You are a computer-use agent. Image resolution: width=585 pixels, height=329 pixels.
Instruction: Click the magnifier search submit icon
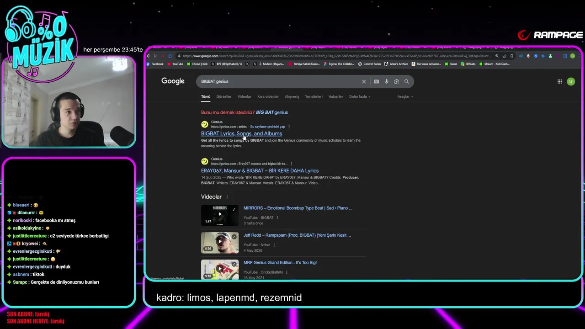point(406,81)
